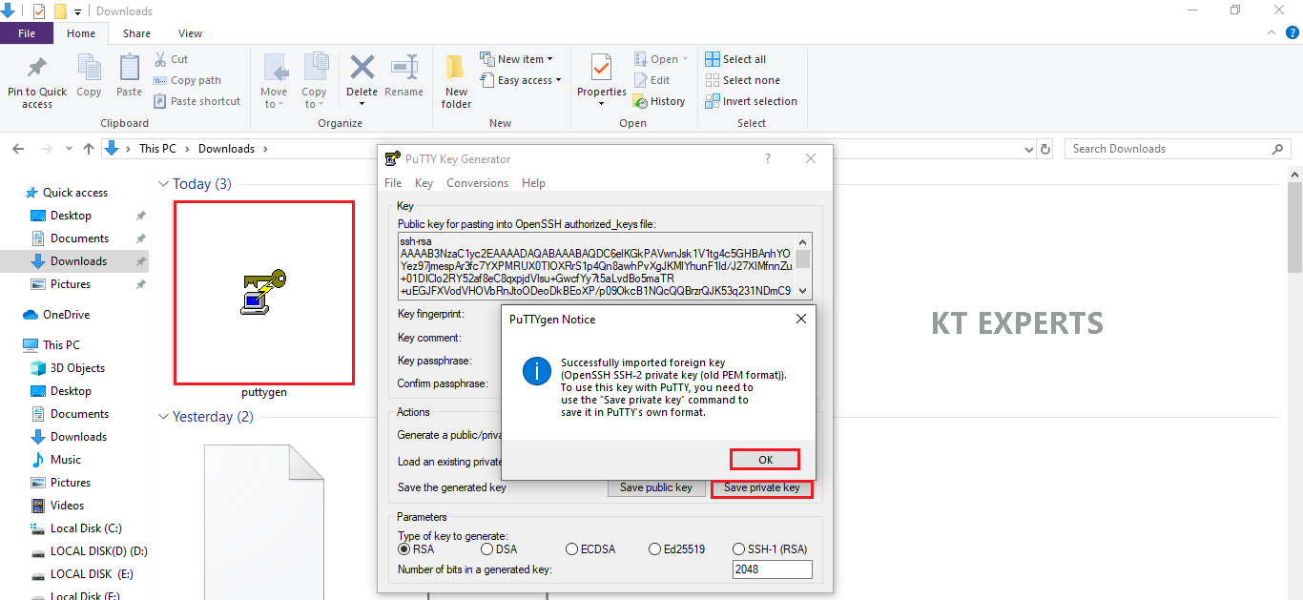The image size is (1303, 600).
Task: Click the Copy icon in Clipboard group
Action: (89, 69)
